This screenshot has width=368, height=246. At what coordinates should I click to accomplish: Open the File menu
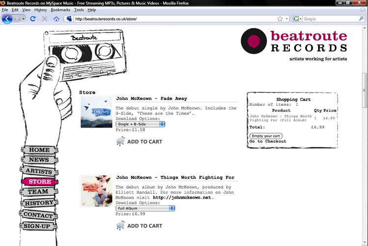[x=5, y=10]
